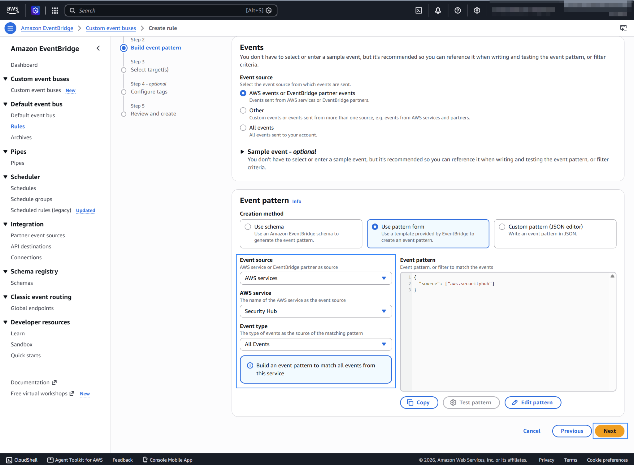
Task: Open the AWS service Security Hub dropdown
Action: tap(316, 311)
